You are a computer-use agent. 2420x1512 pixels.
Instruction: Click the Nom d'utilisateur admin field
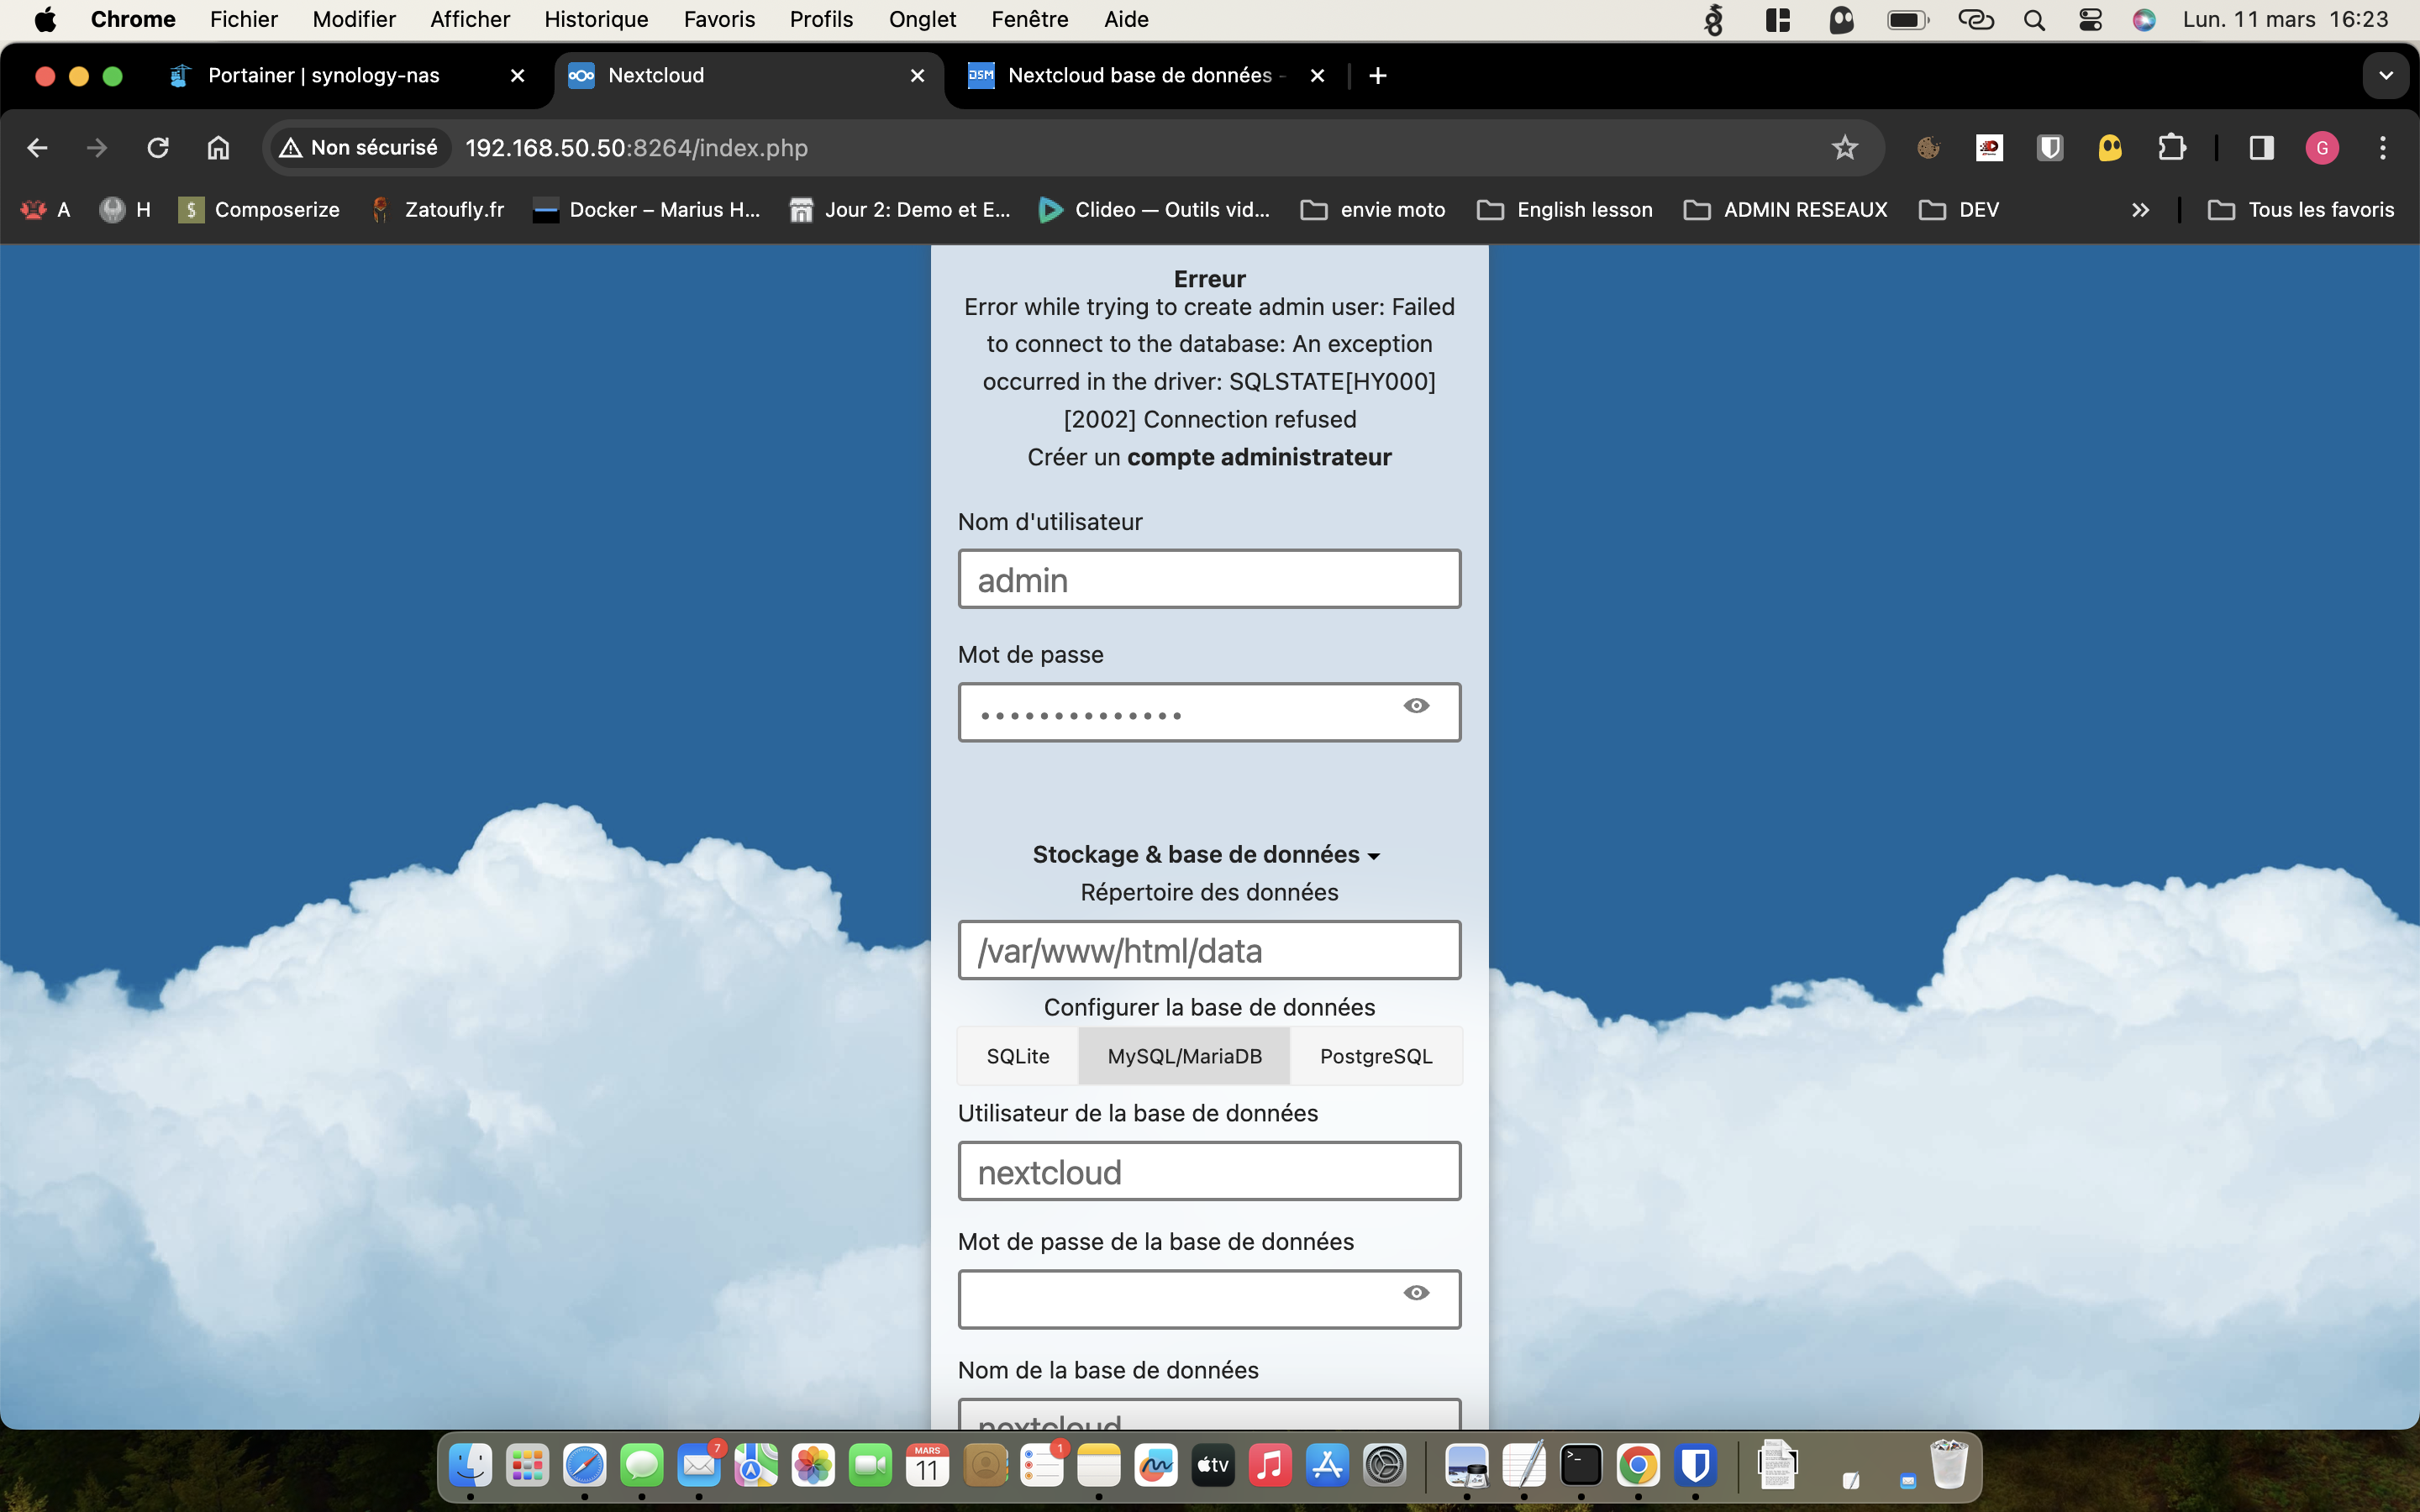pos(1209,579)
